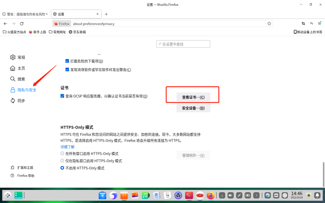Open the contacts dock icon
Image resolution: width=325 pixels, height=203 pixels.
(157, 195)
